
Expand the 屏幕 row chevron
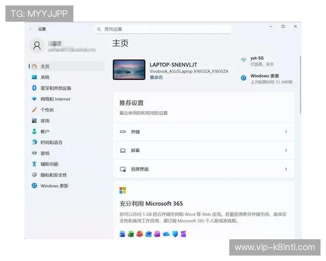[286, 150]
